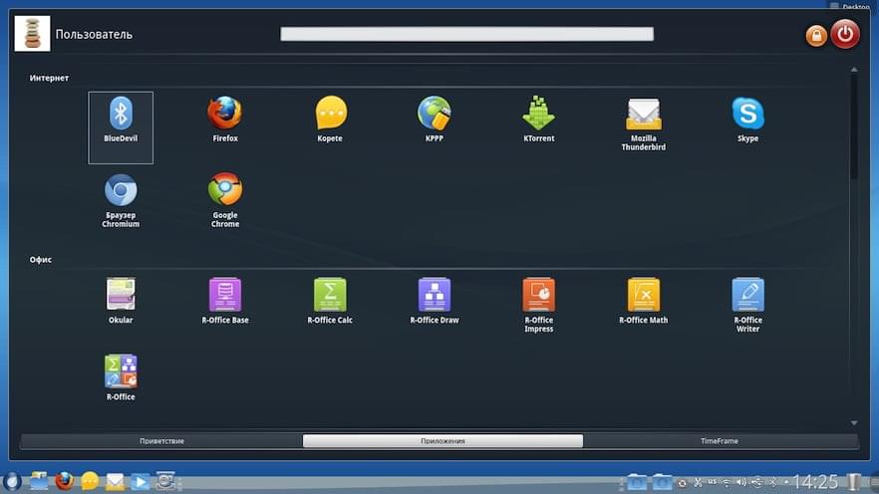Screen dimensions: 879x494
Task: Open the media player in taskbar
Action: (x=141, y=482)
